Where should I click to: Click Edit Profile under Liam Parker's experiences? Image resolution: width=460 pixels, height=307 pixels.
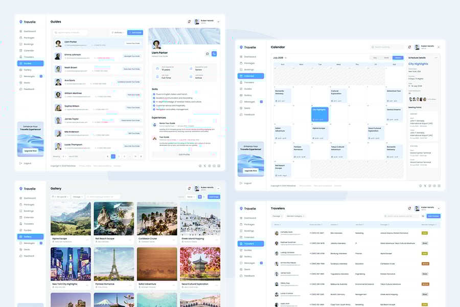[x=184, y=154]
